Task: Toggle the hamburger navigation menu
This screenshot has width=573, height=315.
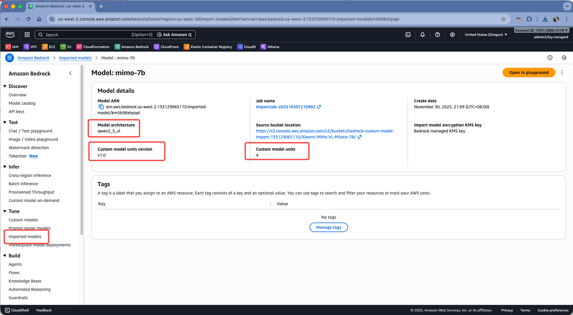Action: pyautogui.click(x=10, y=58)
